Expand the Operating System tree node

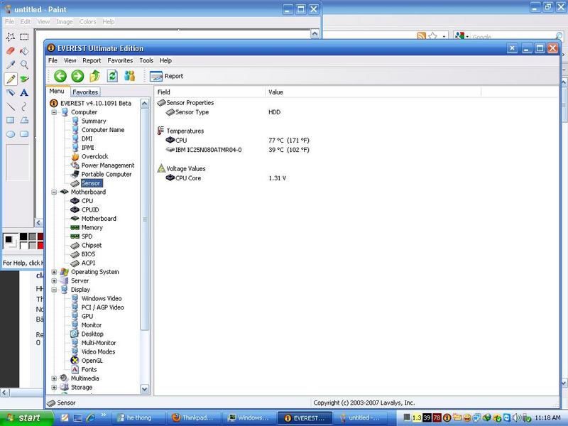pyautogui.click(x=54, y=272)
